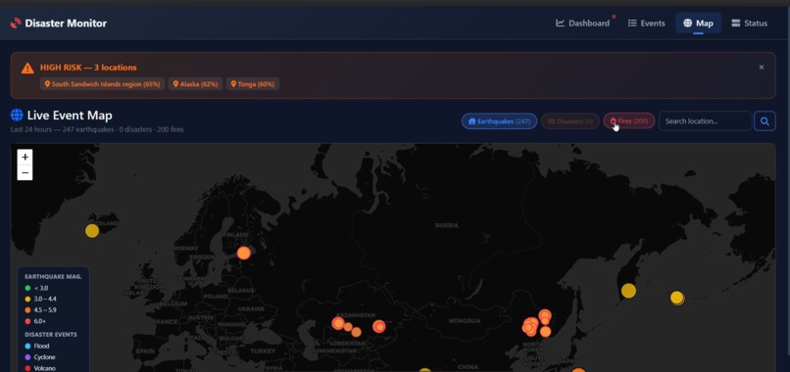Viewport: 790px width, 372px height.
Task: Select South Sandwich Islands region (65%) chip
Action: [x=102, y=84]
